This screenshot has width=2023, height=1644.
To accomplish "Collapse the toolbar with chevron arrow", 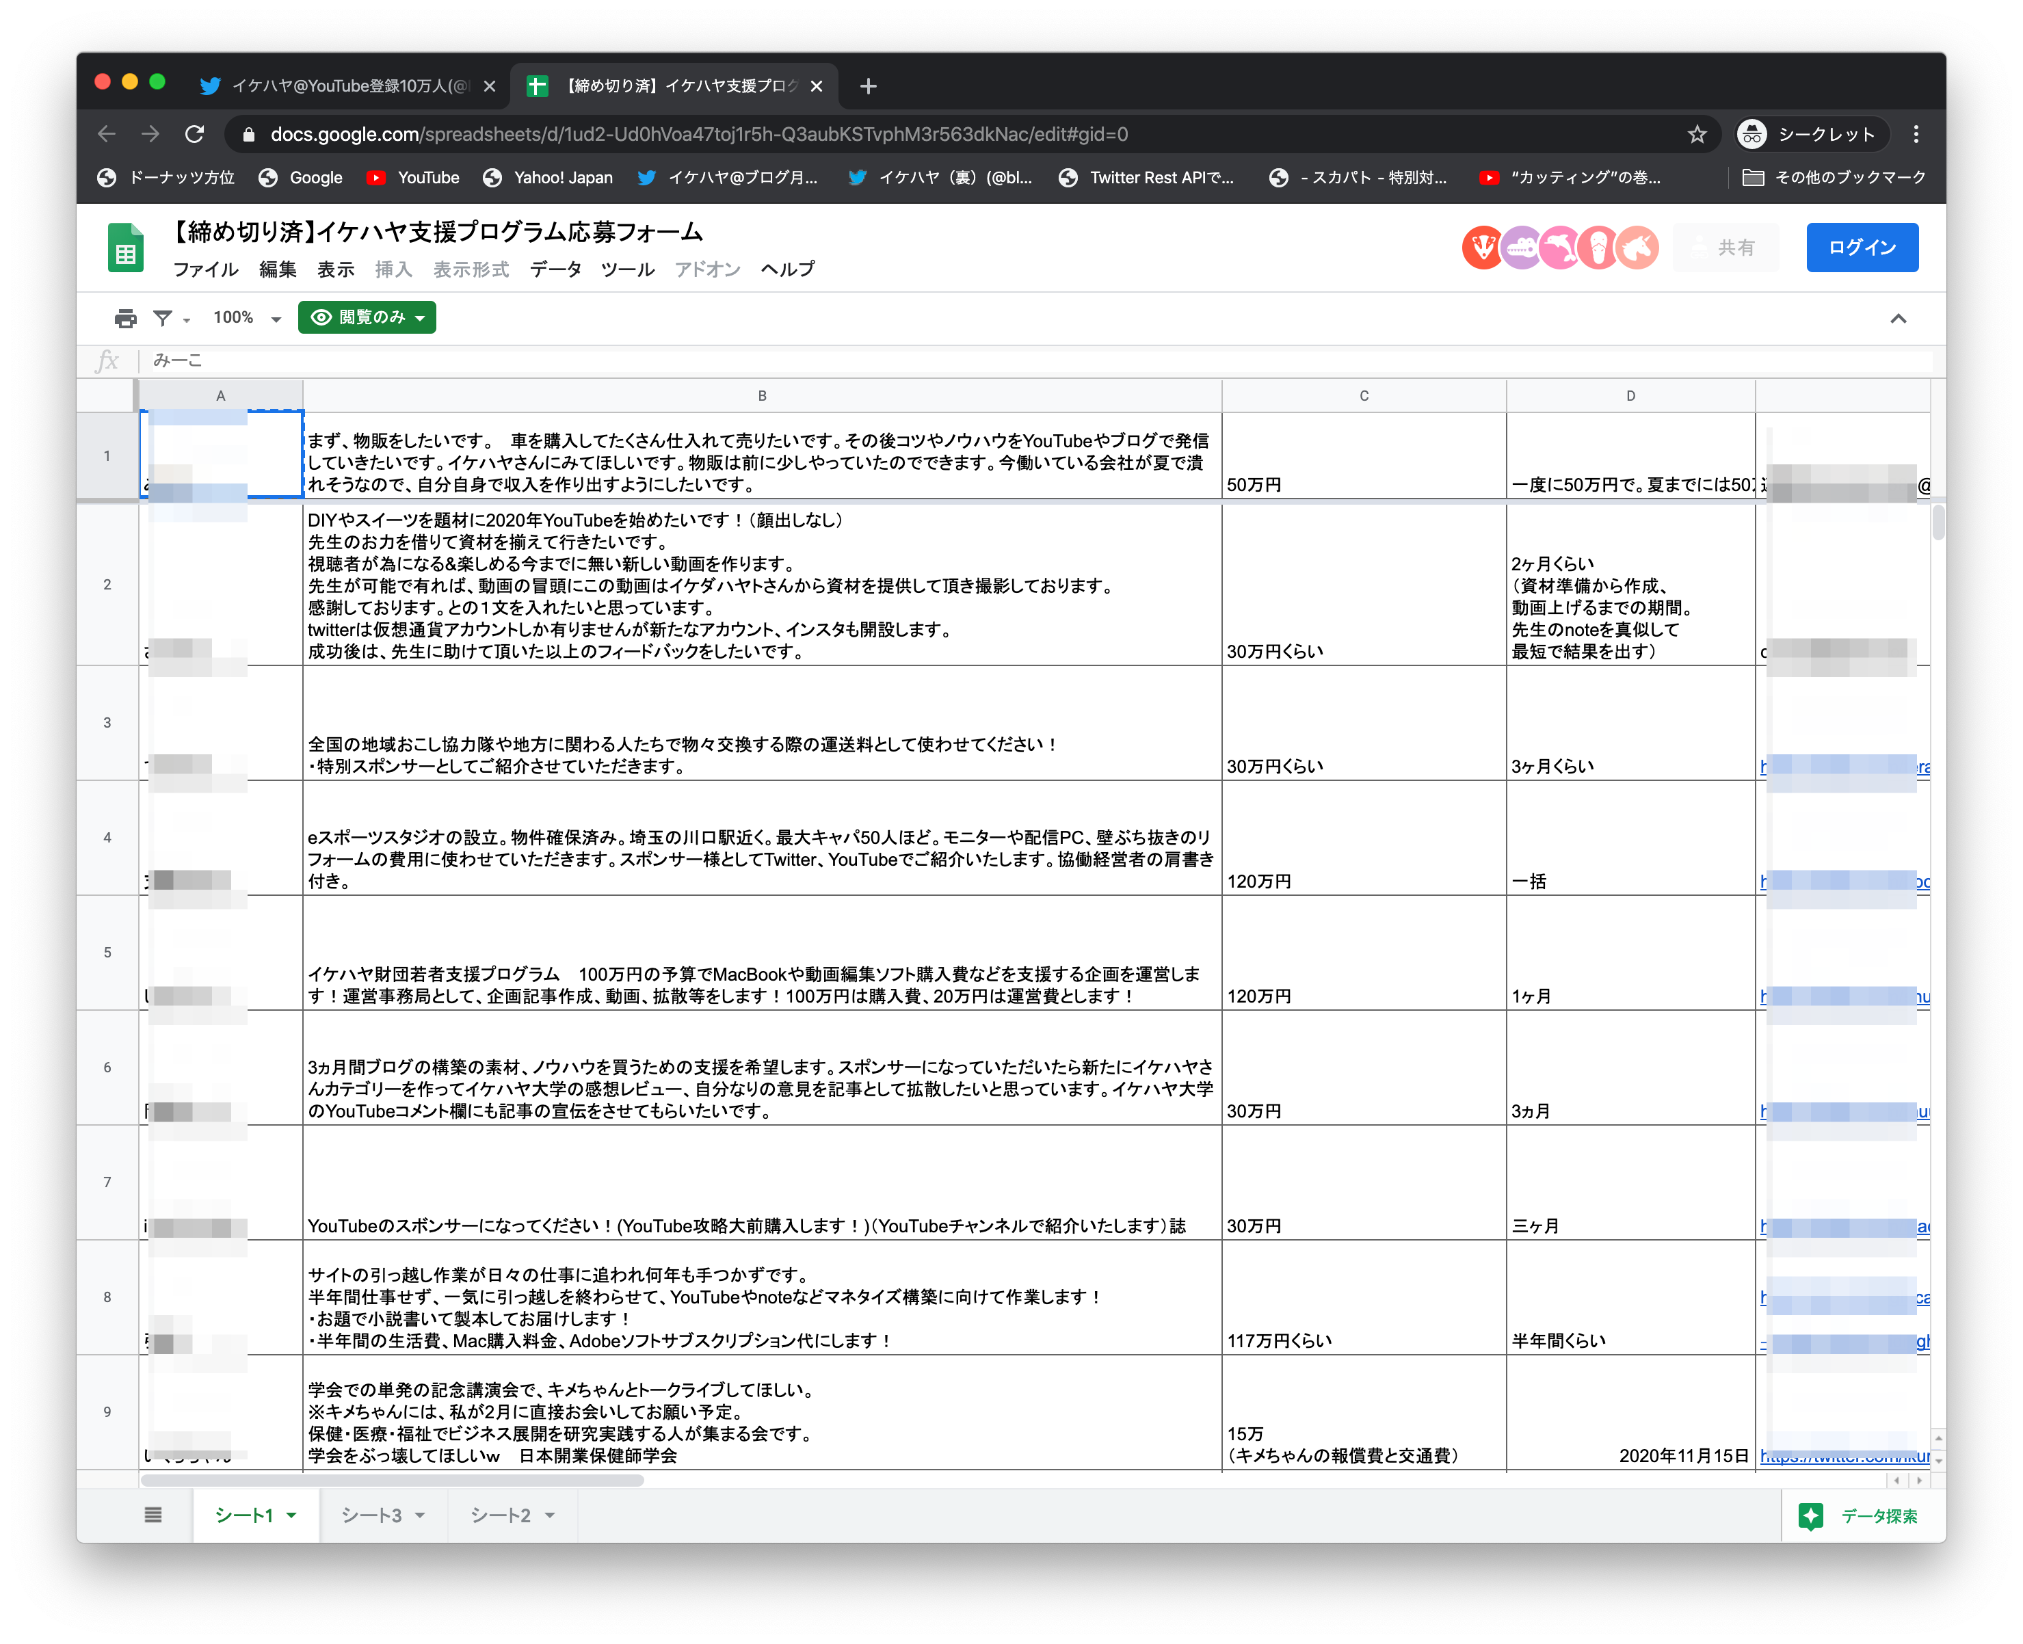I will click(1898, 318).
